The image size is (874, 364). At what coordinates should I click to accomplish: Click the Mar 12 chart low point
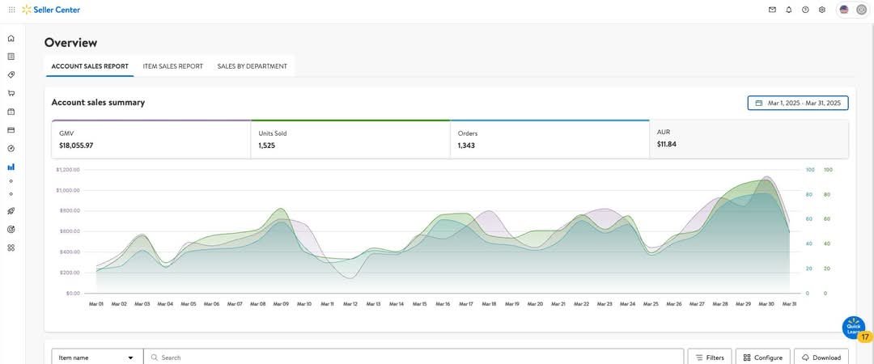click(350, 277)
